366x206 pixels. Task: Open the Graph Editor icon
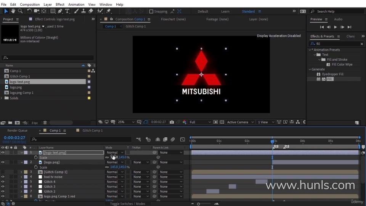(183, 140)
